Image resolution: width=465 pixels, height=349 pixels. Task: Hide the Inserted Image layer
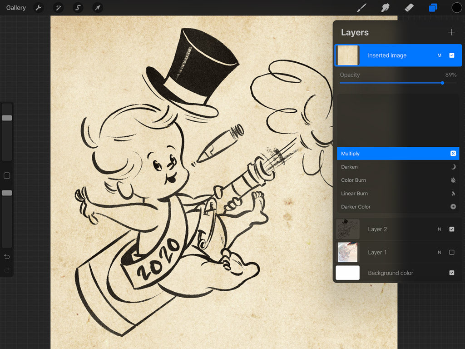(x=451, y=55)
